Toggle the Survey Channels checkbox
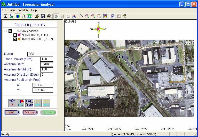The width and height of the screenshot is (198, 137). click(10, 31)
